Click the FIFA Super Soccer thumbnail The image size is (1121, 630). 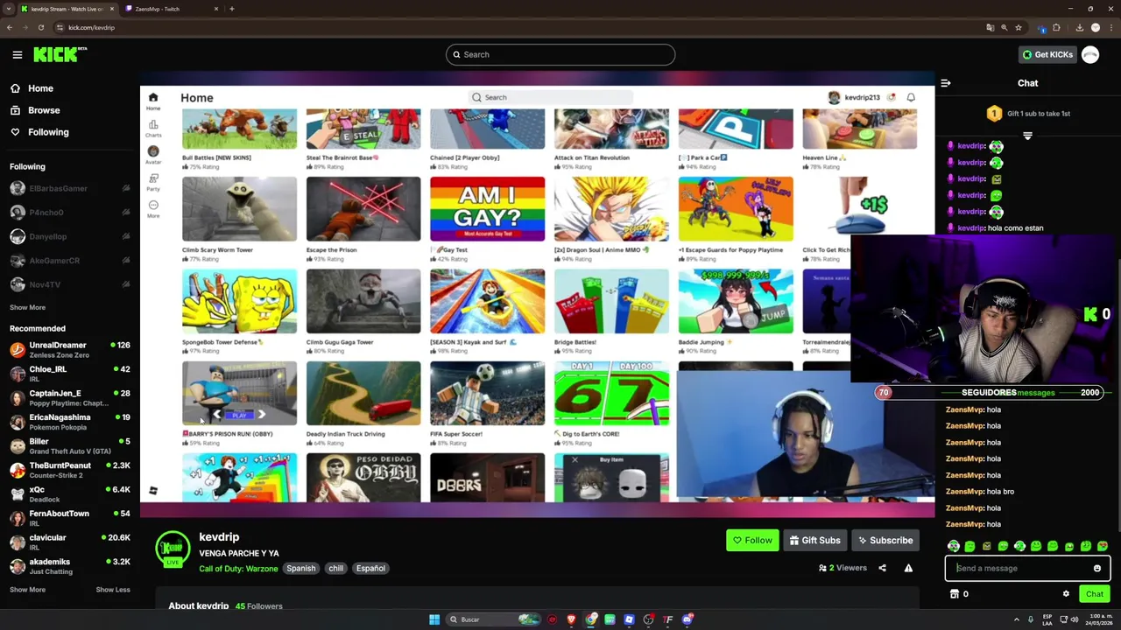point(487,394)
